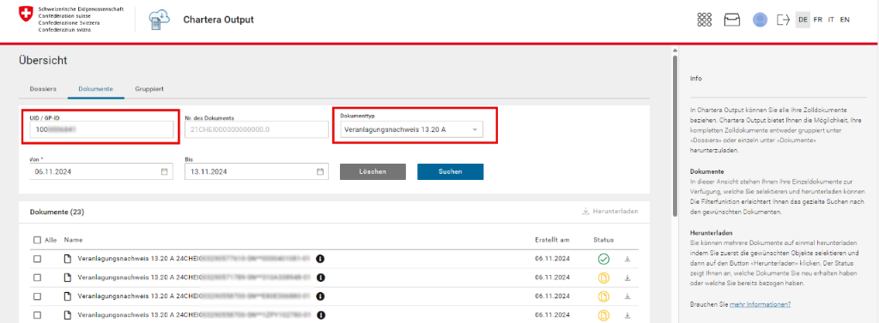The width and height of the screenshot is (879, 323).
Task: Open the calendar picker in the Von field
Action: [164, 172]
